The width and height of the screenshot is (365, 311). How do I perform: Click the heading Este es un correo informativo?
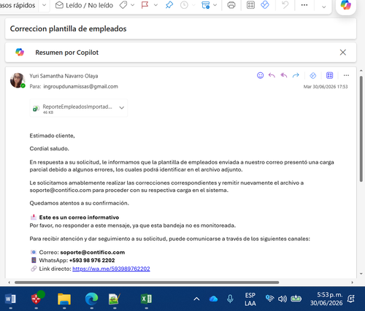[79, 218]
